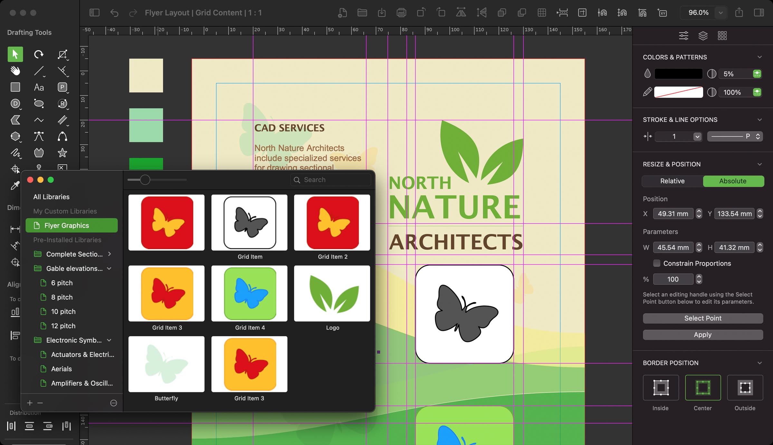Image resolution: width=773 pixels, height=445 pixels.
Task: Select the text Aa tool
Action: point(39,87)
